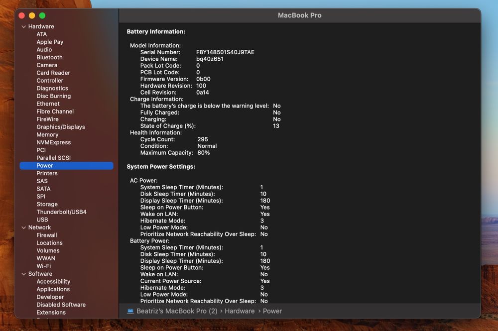Click the green zoom window button
Screen dimensions: 498x331
coord(42,15)
